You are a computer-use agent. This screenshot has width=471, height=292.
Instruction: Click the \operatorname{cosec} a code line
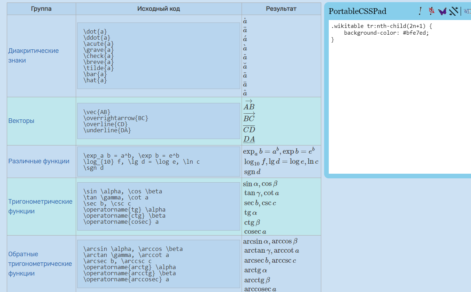(121, 222)
